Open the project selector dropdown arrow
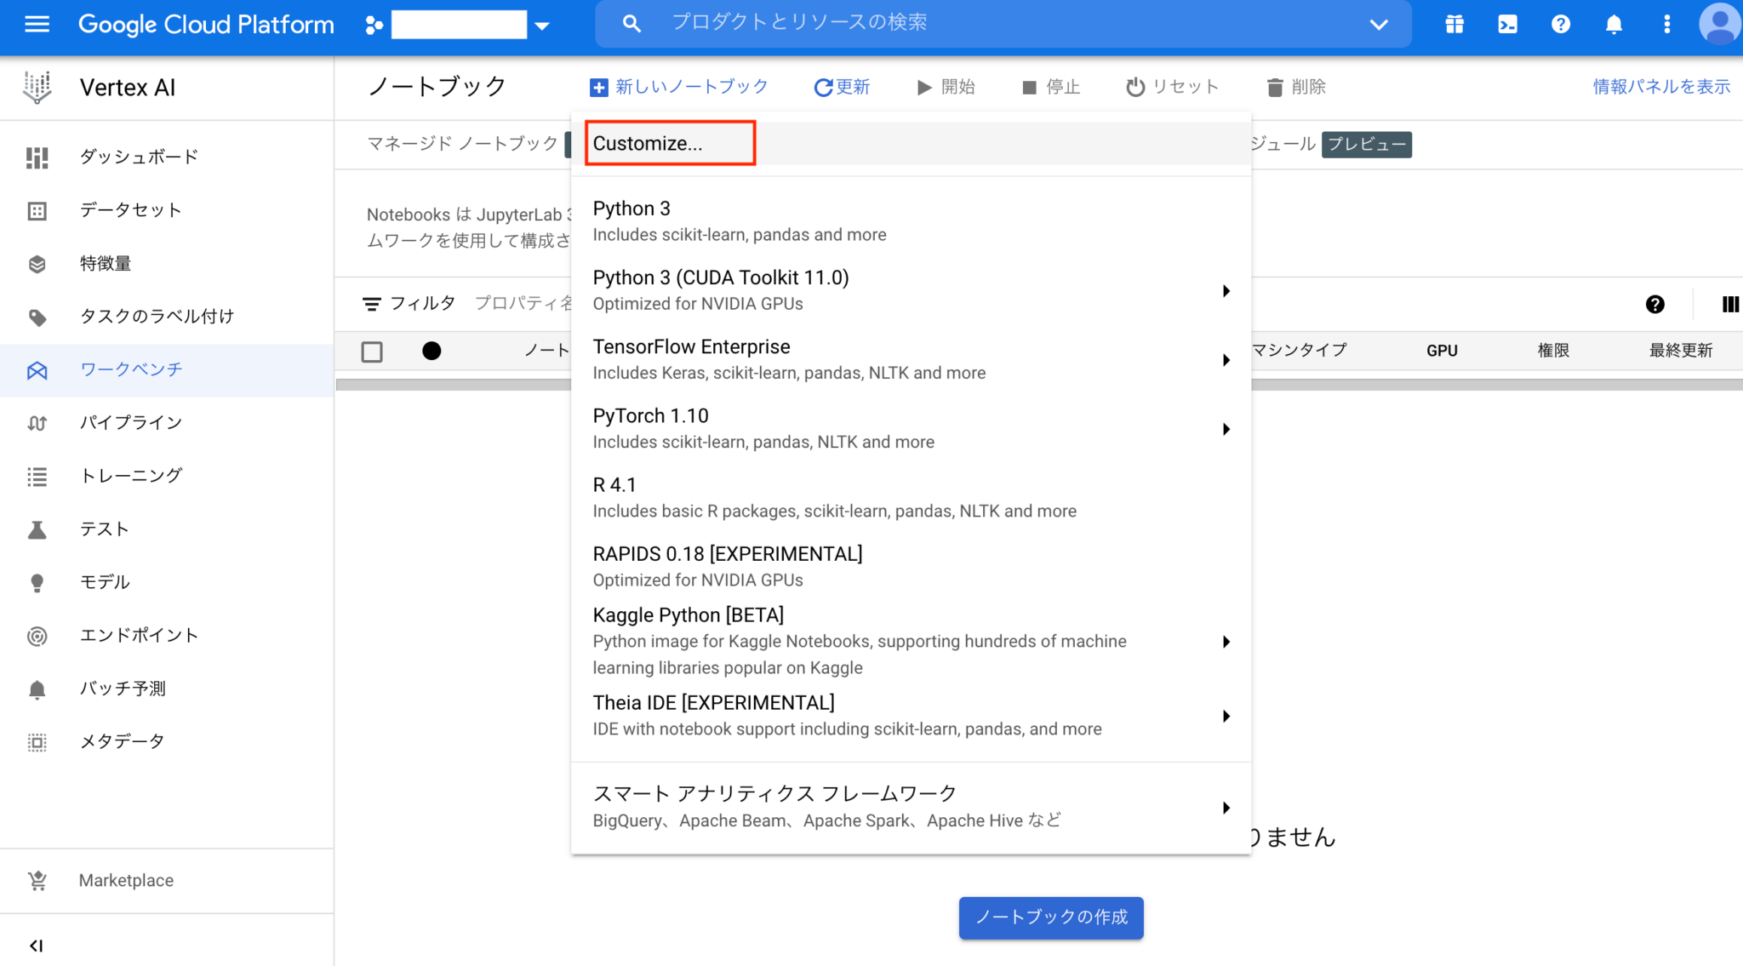Image resolution: width=1743 pixels, height=966 pixels. (x=542, y=24)
